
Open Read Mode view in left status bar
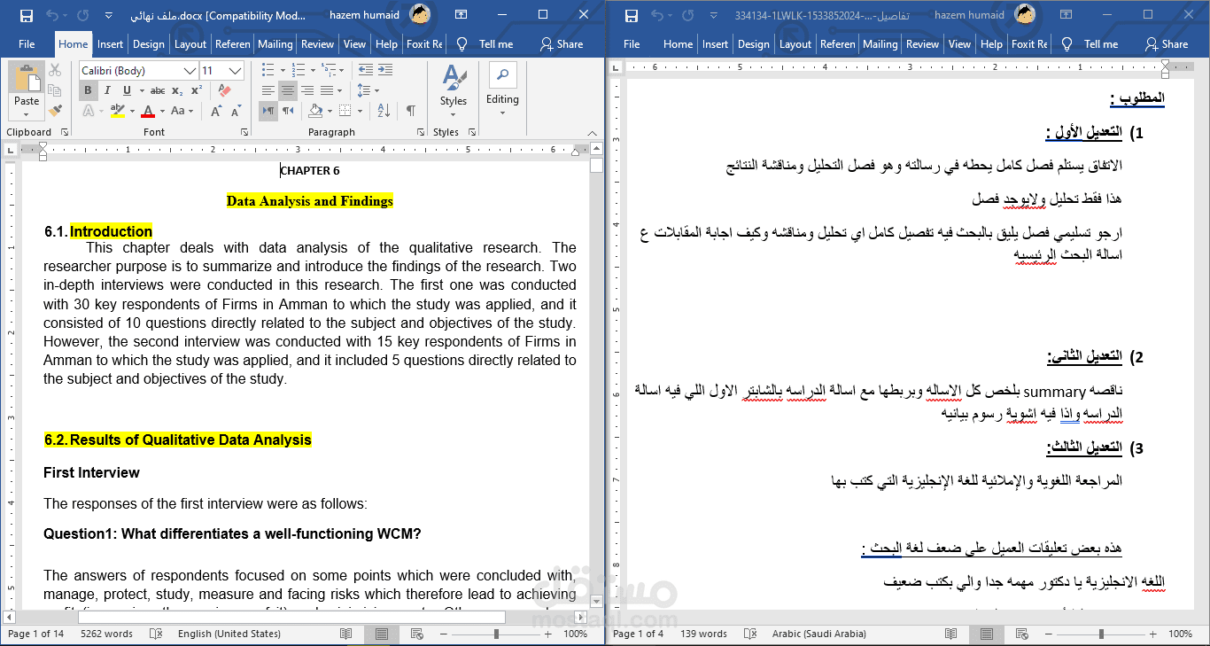[345, 634]
